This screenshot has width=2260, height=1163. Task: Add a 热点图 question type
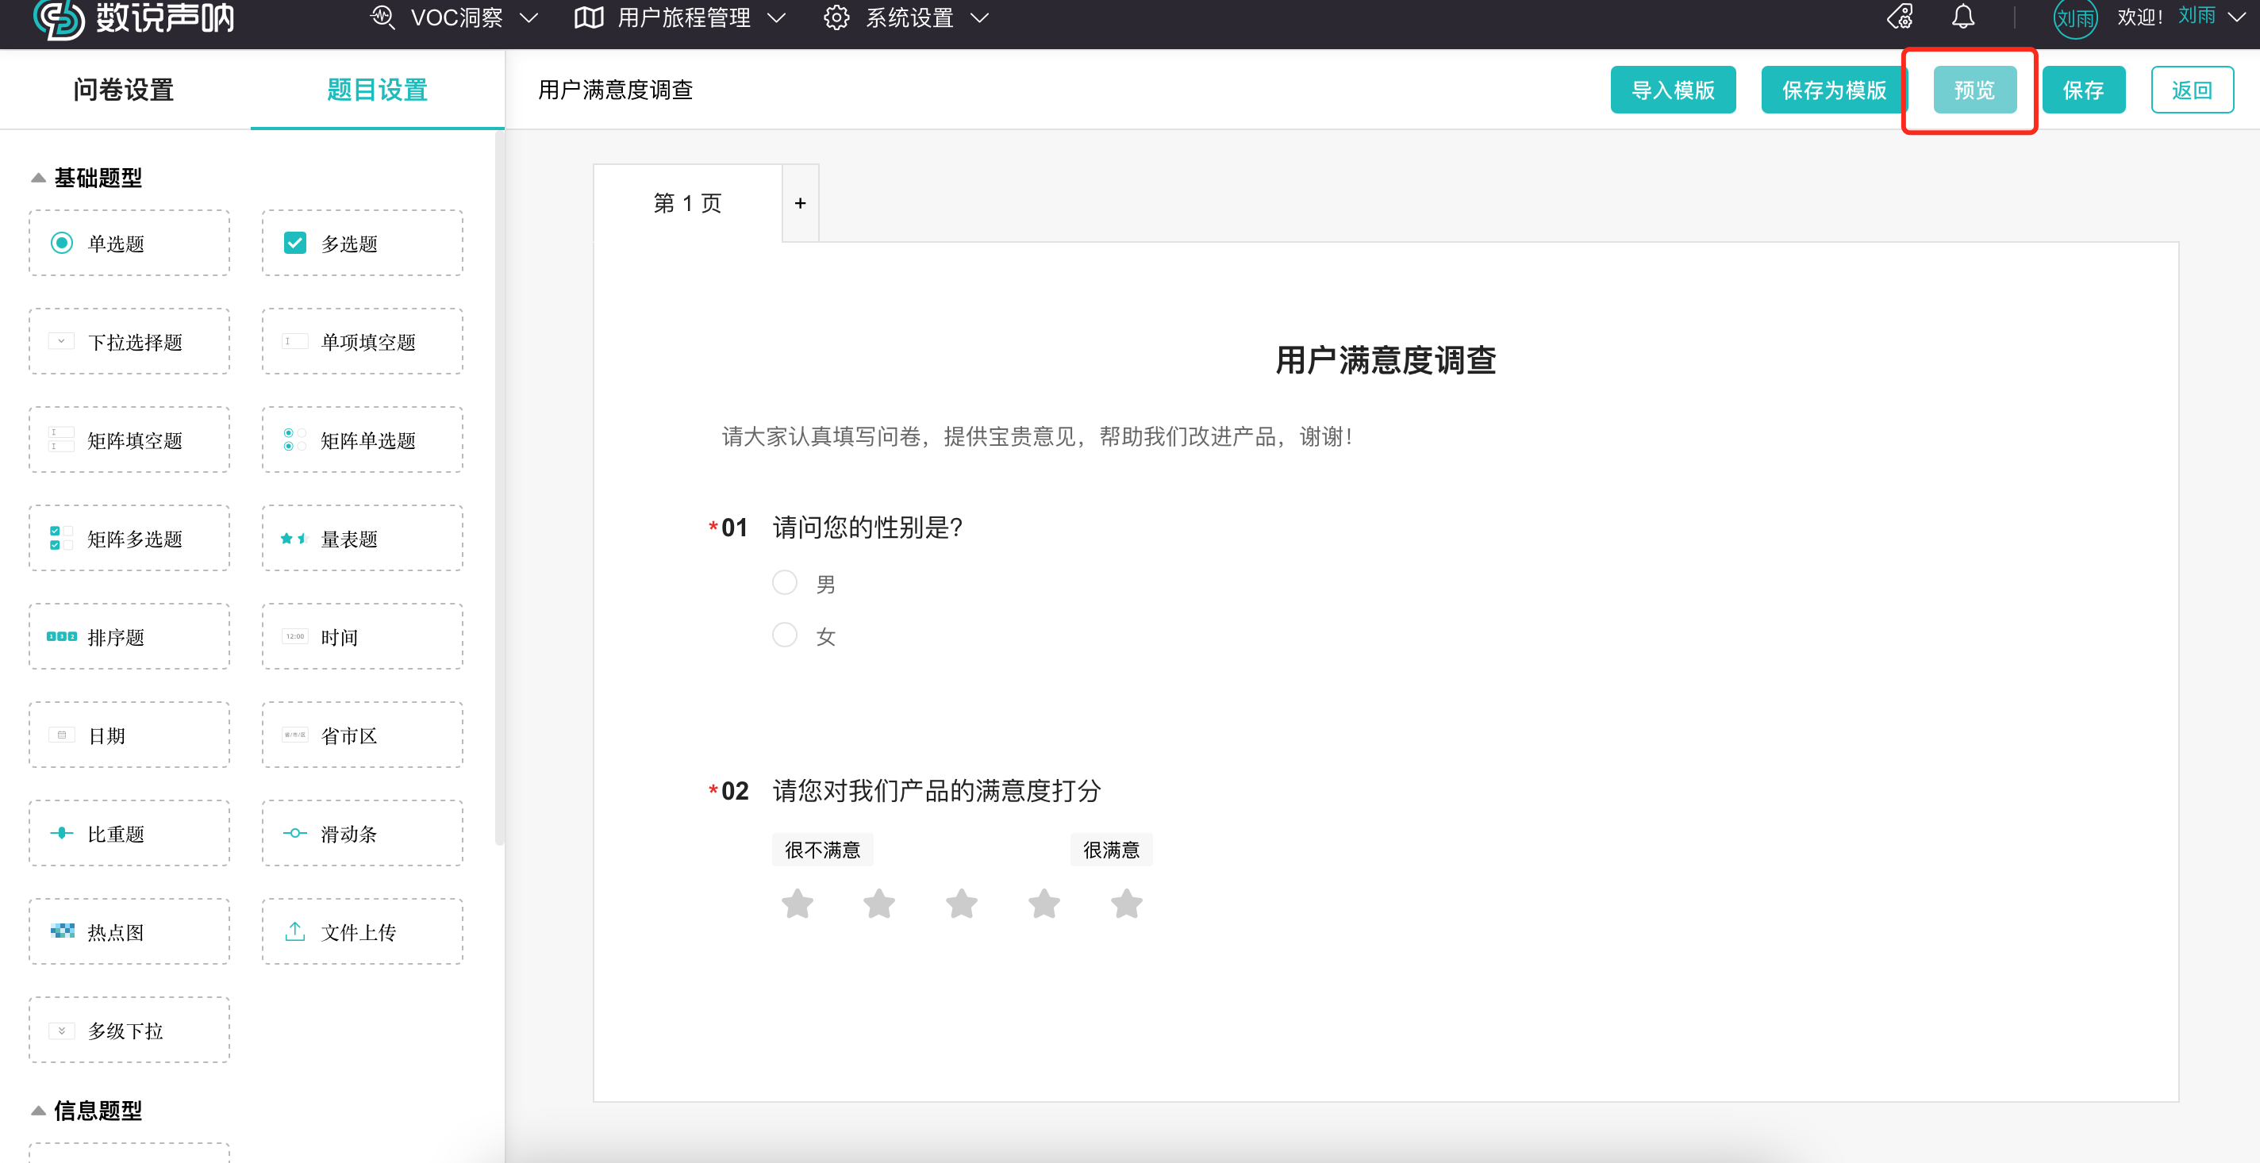click(x=129, y=931)
